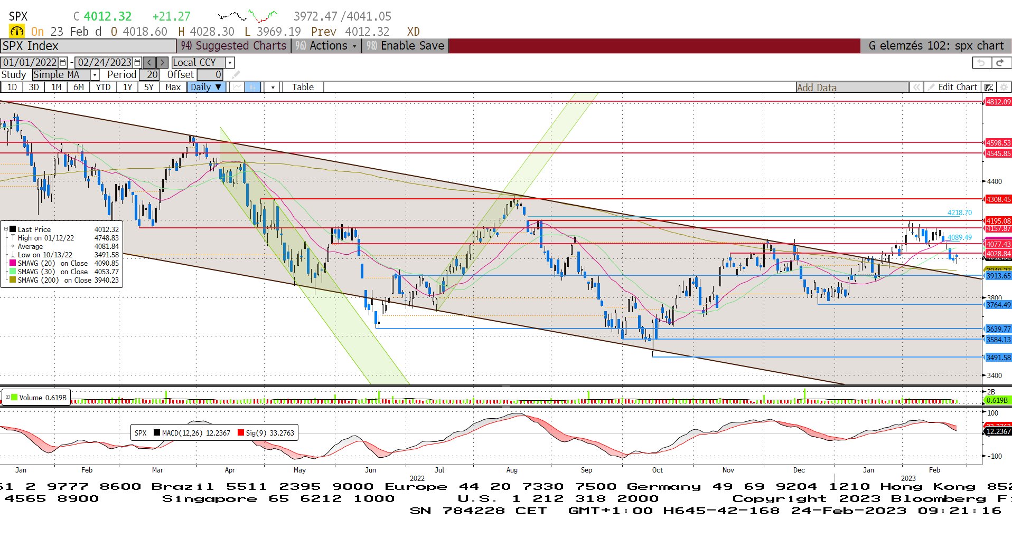Click the yellow quote gauge icon
Viewport: 1012px width, 540px height.
click(17, 31)
